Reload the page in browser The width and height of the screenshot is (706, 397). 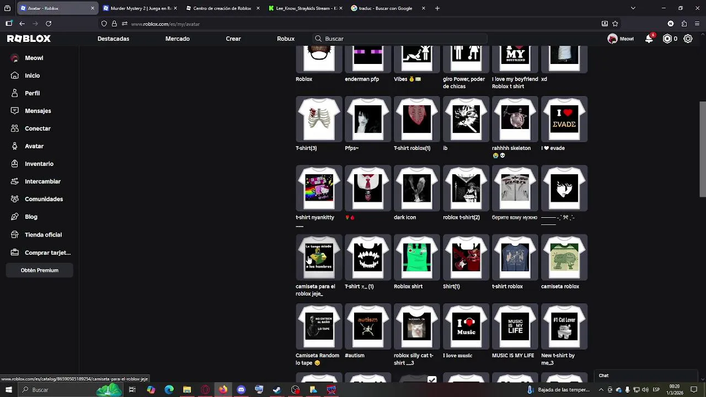tap(49, 24)
